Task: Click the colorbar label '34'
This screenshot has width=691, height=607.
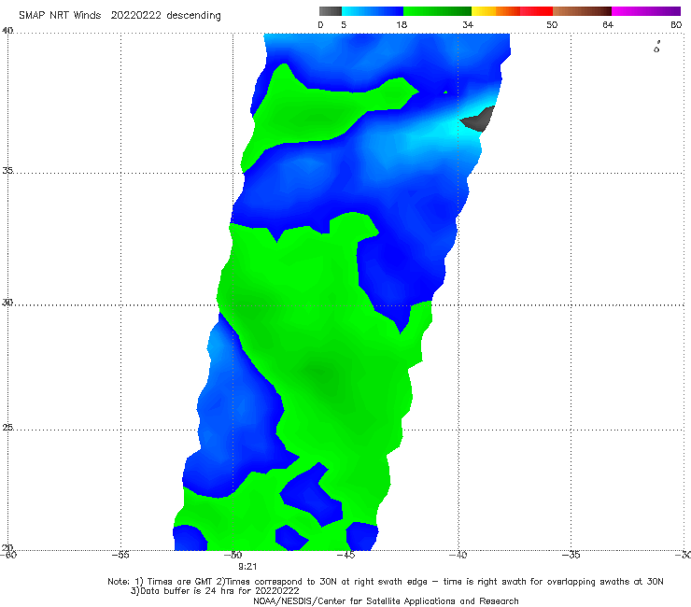Action: (x=468, y=24)
